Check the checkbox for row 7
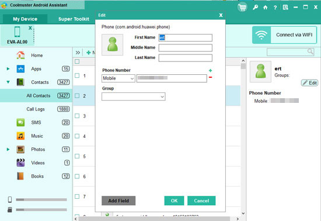This screenshot has height=221, width=321. click(x=77, y=196)
